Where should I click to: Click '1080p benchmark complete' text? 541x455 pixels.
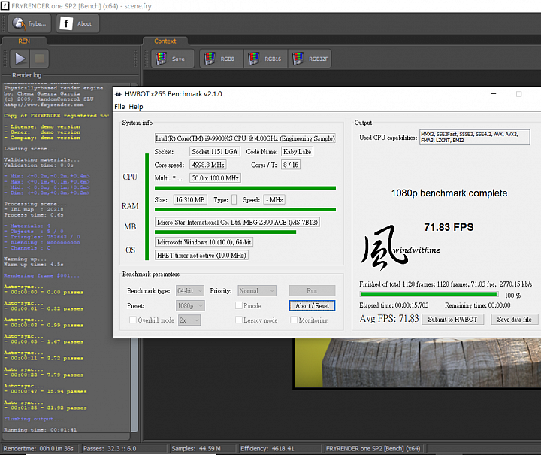[x=449, y=193]
